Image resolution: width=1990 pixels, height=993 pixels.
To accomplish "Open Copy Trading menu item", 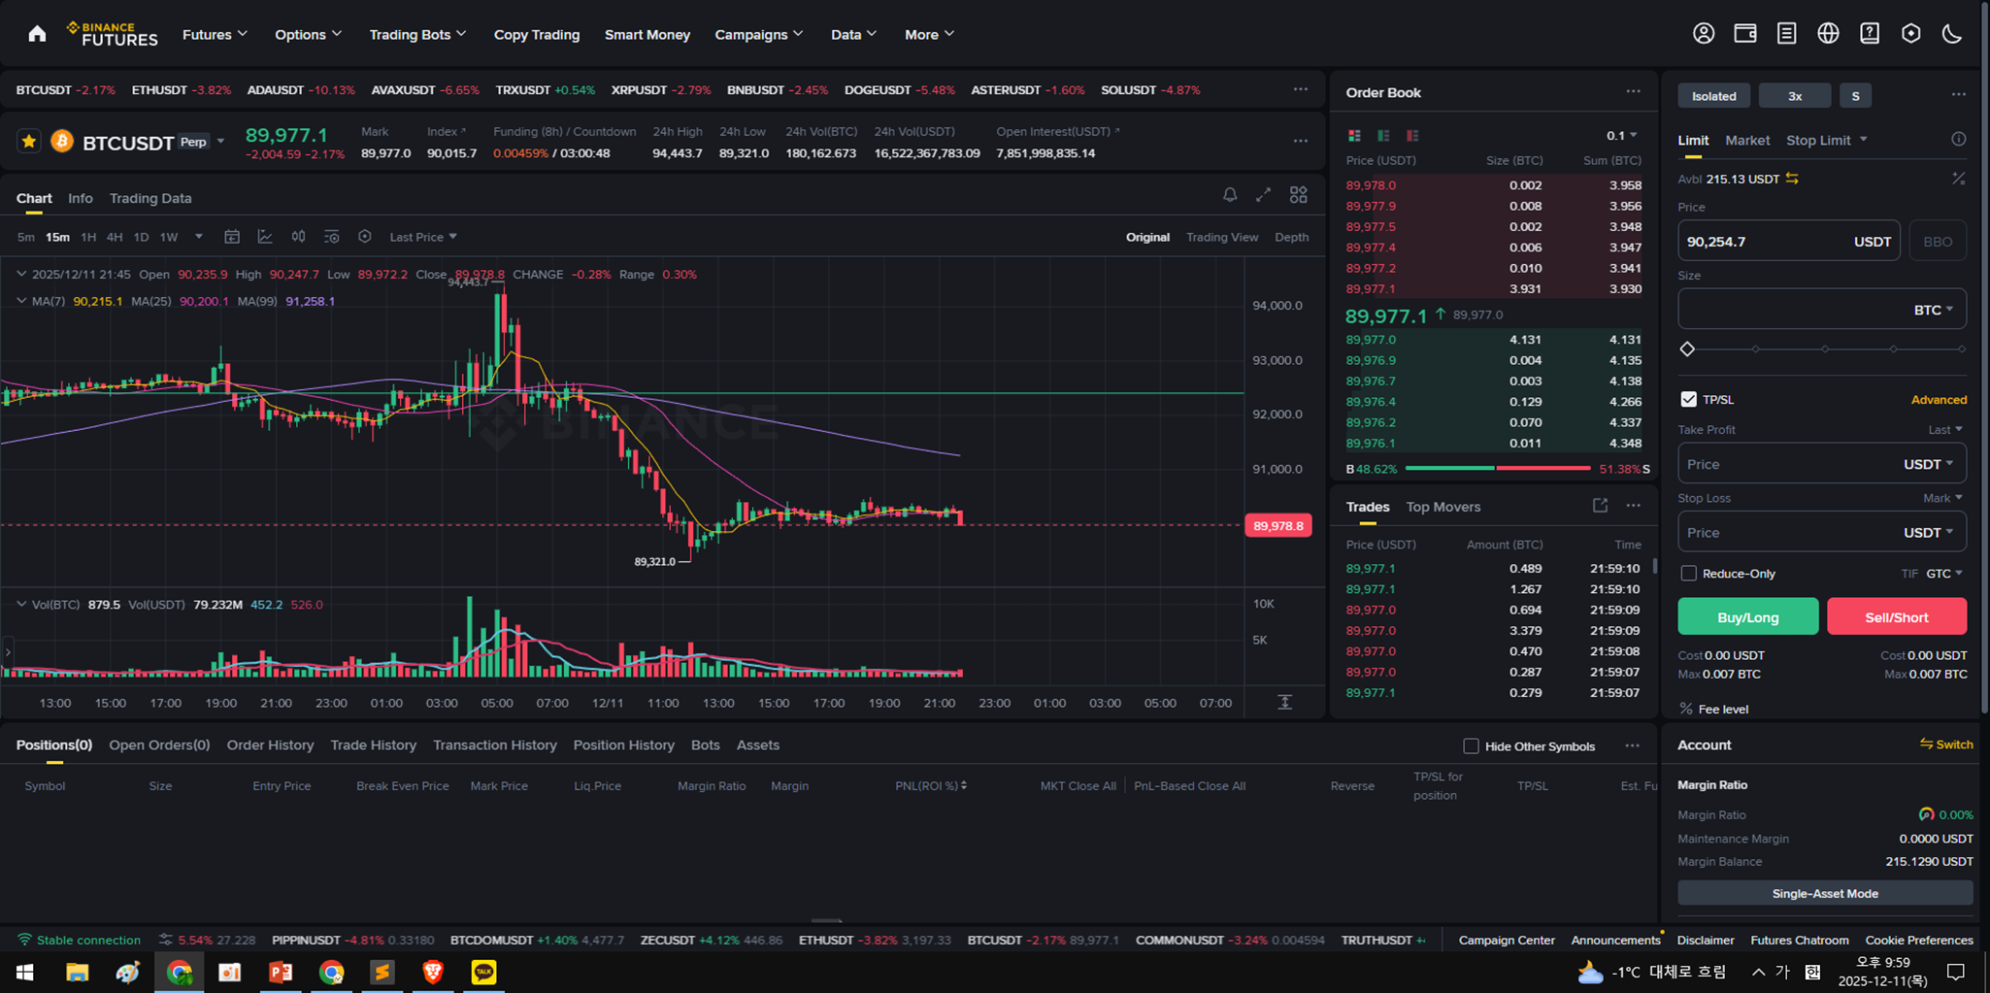I will tap(537, 34).
